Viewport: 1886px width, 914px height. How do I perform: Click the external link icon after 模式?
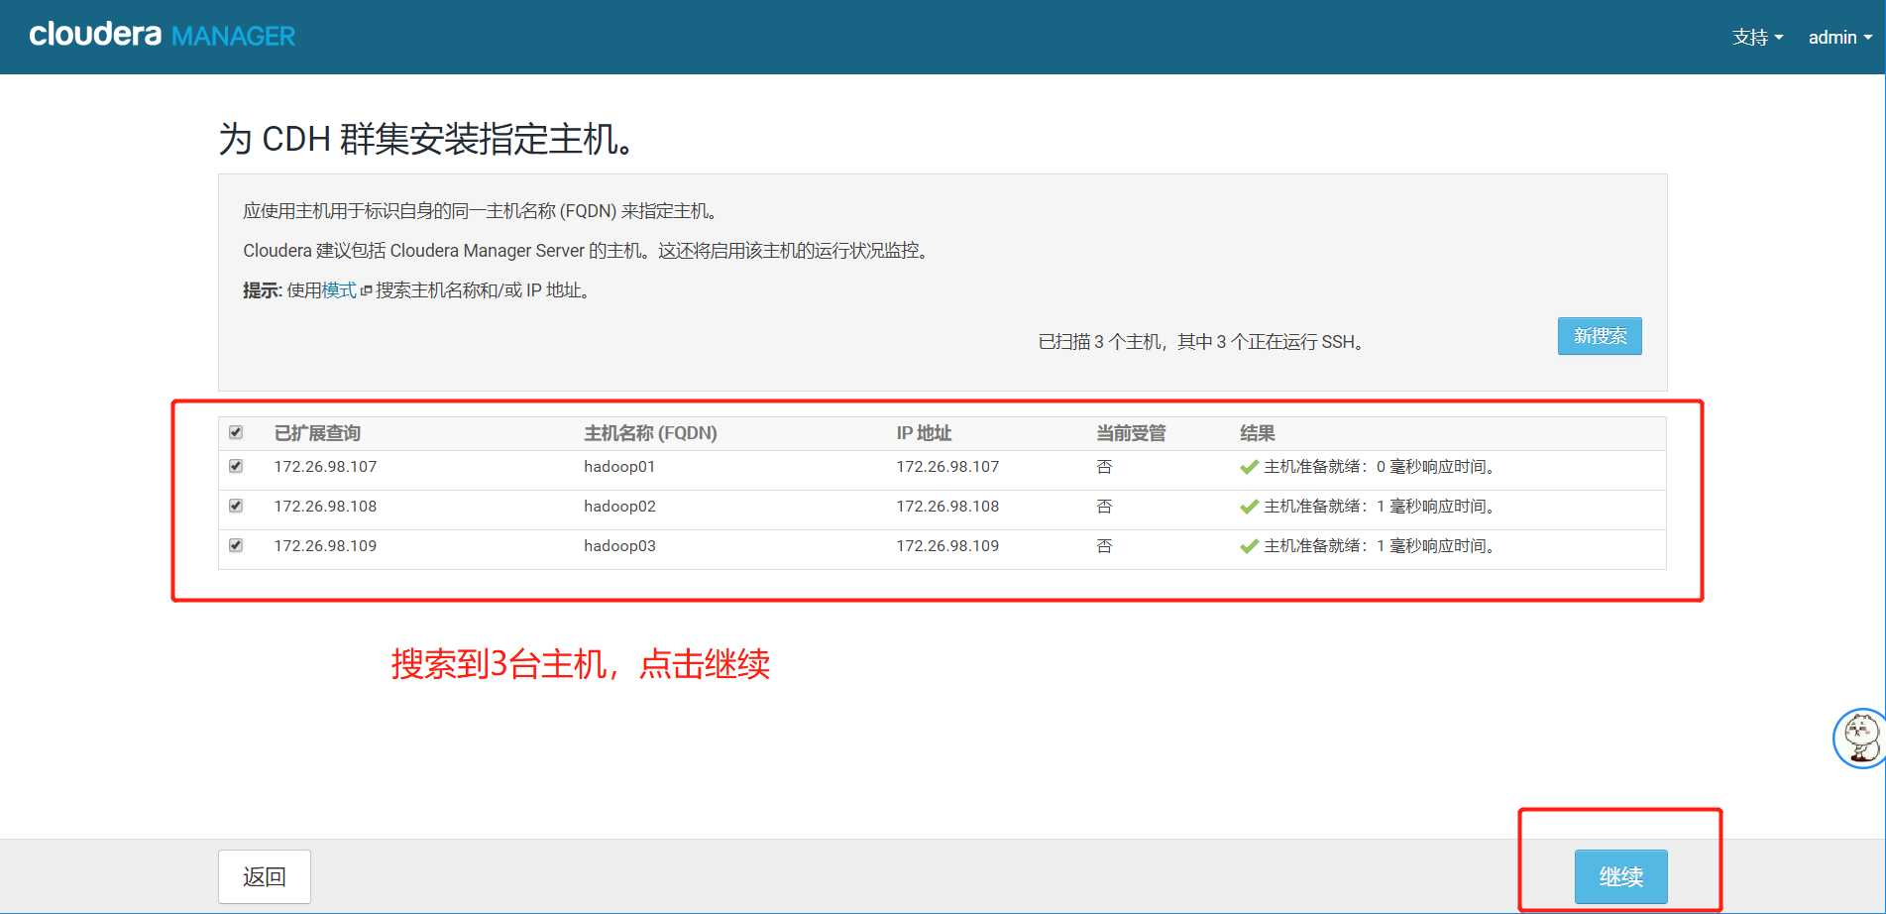coord(366,291)
